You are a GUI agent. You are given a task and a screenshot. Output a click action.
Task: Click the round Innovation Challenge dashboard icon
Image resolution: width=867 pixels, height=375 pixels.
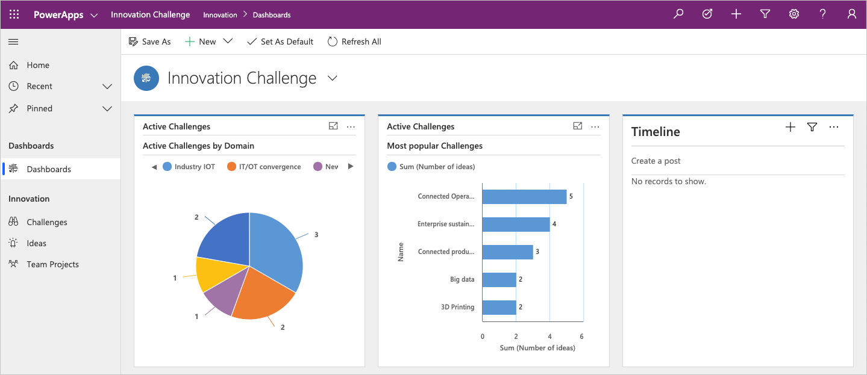pos(146,78)
